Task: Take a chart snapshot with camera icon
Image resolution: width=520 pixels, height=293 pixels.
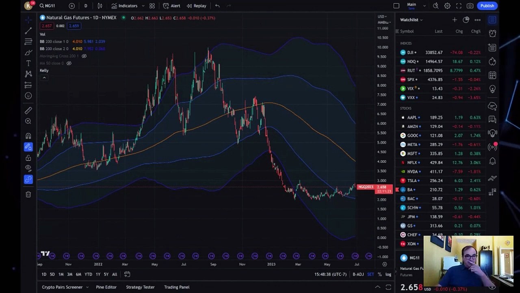Action: pos(470,6)
